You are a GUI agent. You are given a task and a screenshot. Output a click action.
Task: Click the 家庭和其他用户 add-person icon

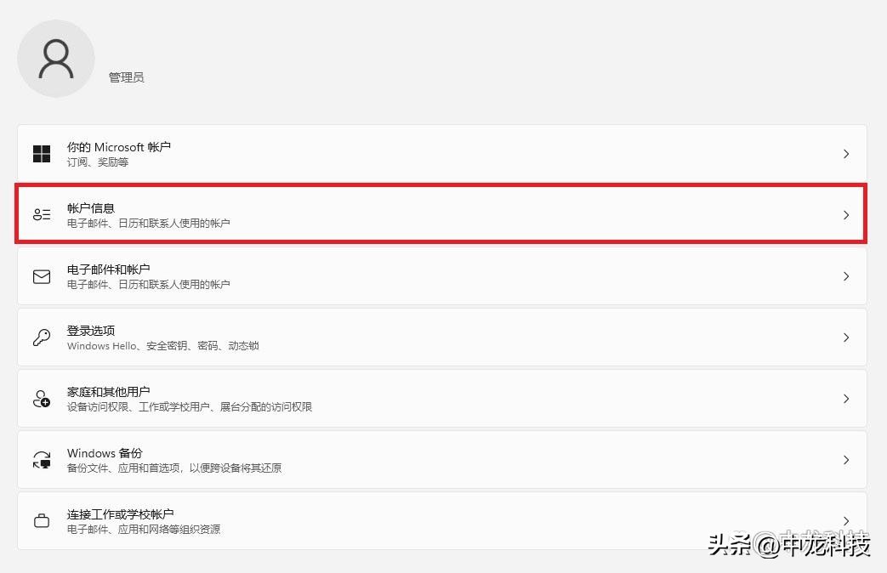pos(41,398)
